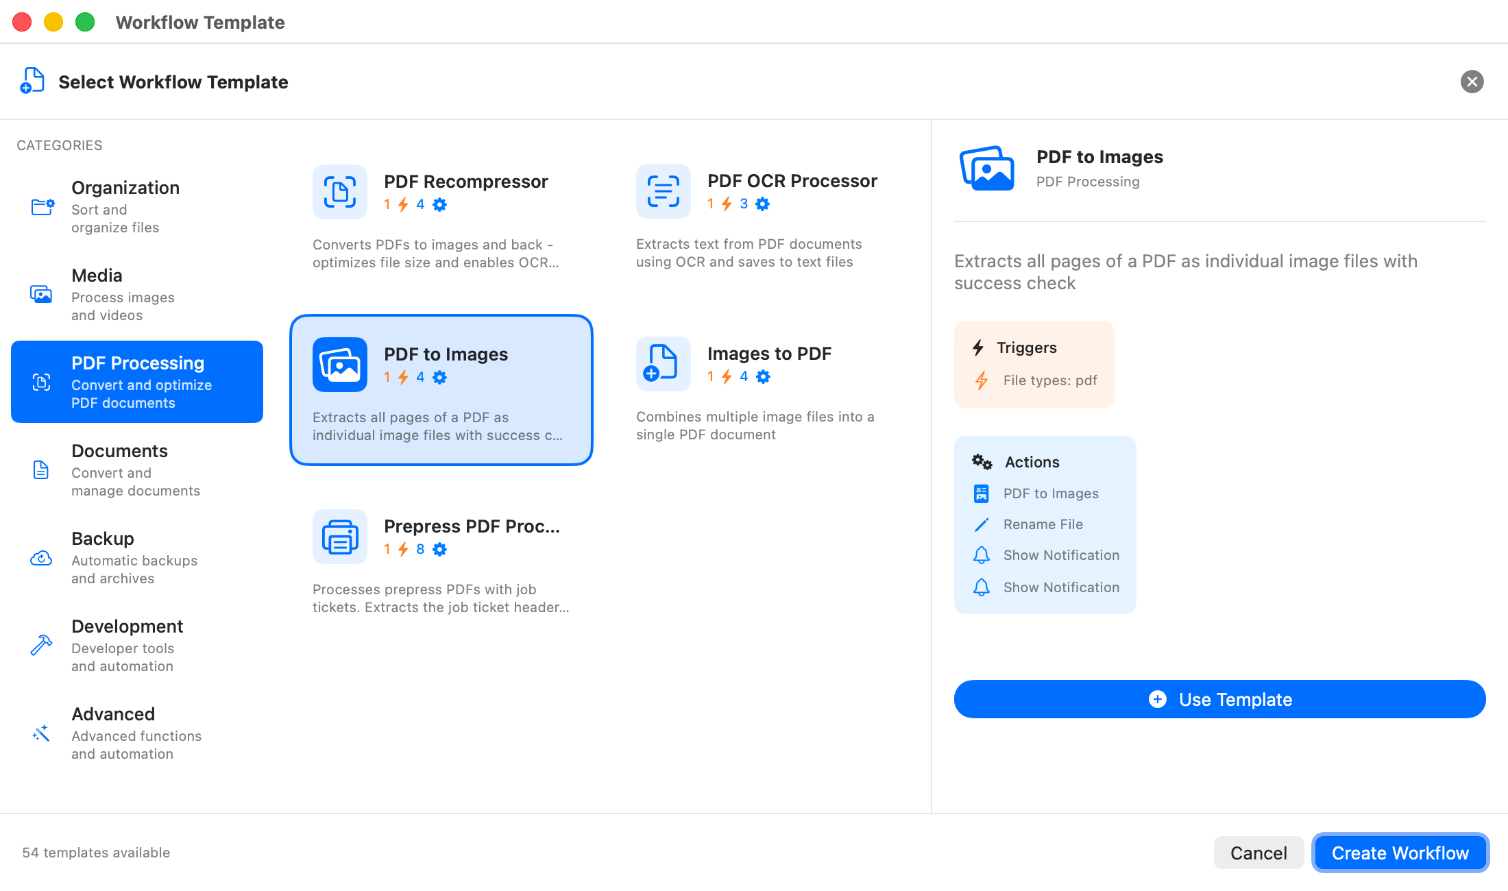Image resolution: width=1508 pixels, height=891 pixels.
Task: Select the Backup cloud icon
Action: [x=41, y=558]
